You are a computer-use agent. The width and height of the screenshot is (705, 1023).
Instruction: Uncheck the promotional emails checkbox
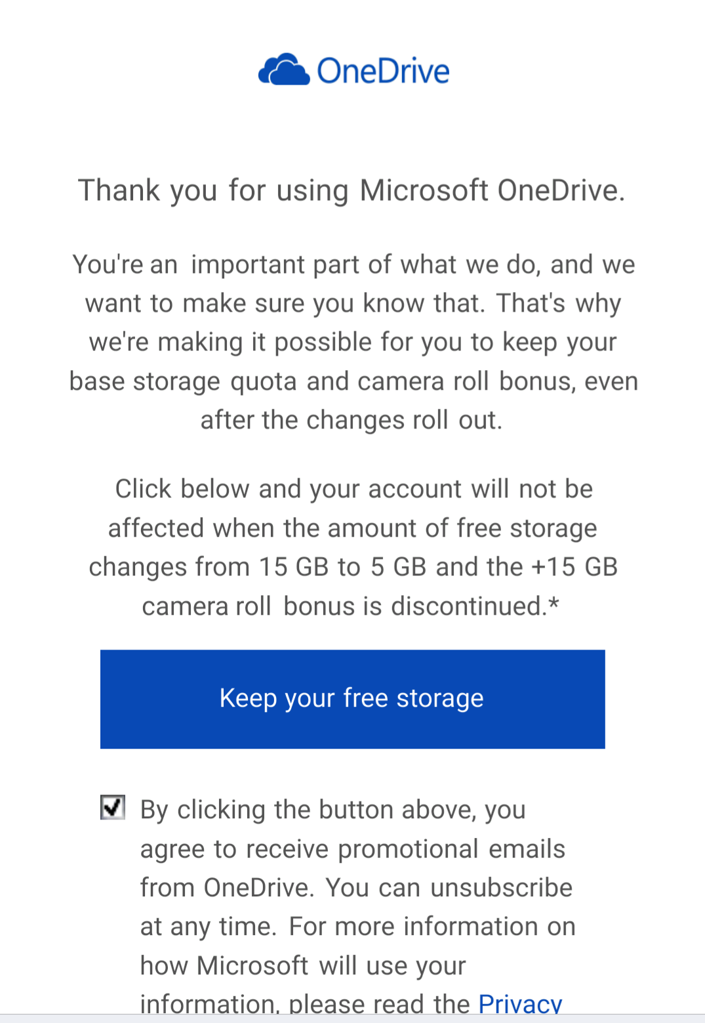point(113,808)
